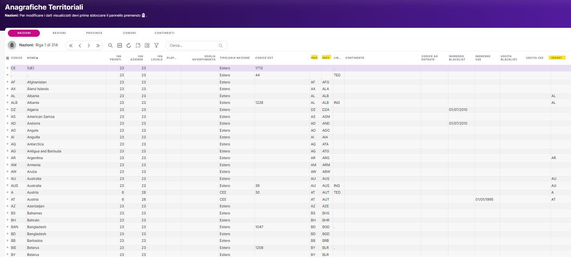Click row marker dot for Afghanistan
Image resolution: width=571 pixels, height=258 pixels.
8,82
